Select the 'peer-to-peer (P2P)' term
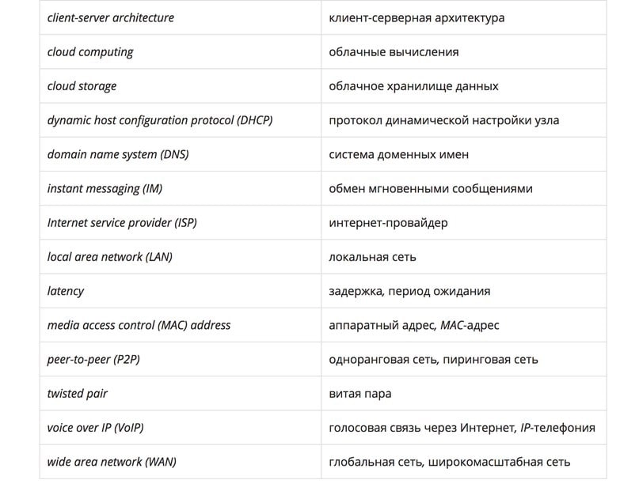This screenshot has height=495, width=639. tap(93, 360)
